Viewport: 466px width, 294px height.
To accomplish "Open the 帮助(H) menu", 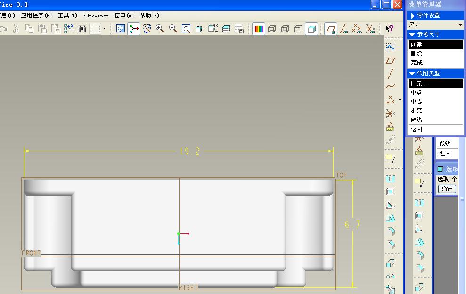I will coord(149,16).
